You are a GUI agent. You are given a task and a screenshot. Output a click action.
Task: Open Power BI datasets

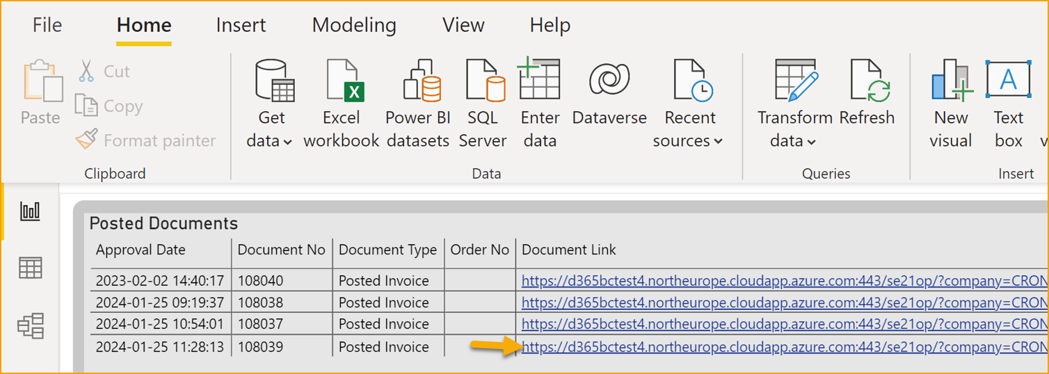[418, 104]
